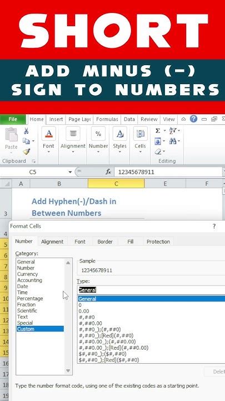This screenshot has width=225, height=401.
Task: Expand the Find & Select dropdown arrow
Action: pyautogui.click(x=179, y=141)
